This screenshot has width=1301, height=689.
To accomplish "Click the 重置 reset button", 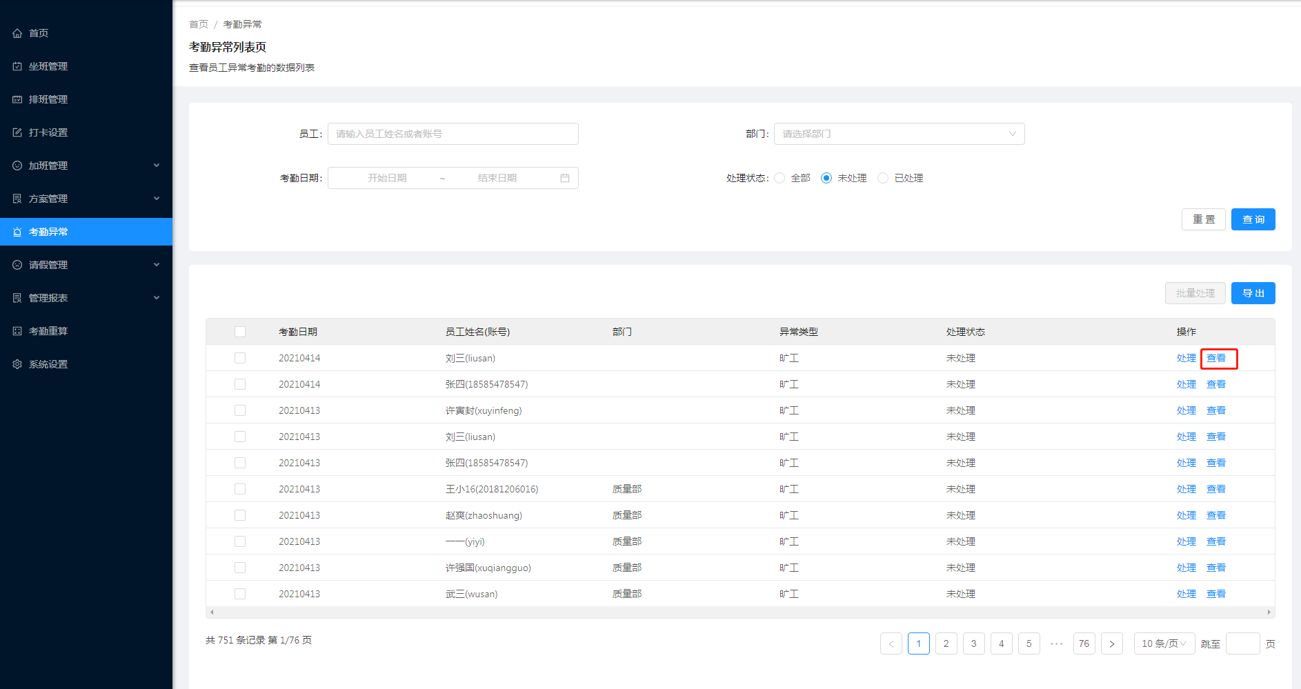I will pyautogui.click(x=1204, y=219).
